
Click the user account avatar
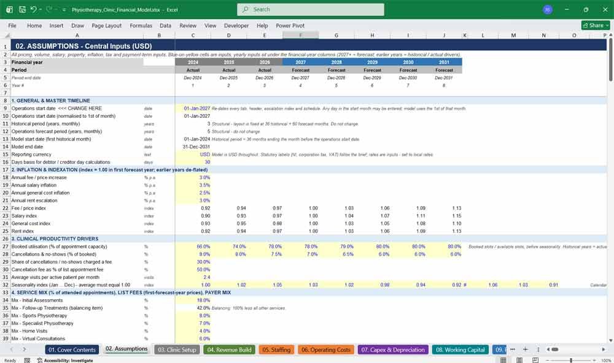(x=548, y=9)
